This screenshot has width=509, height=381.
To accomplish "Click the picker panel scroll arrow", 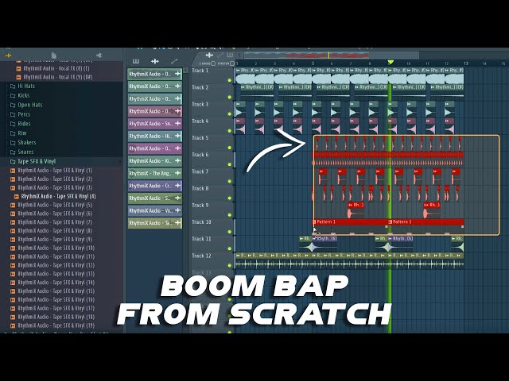I will click(186, 71).
